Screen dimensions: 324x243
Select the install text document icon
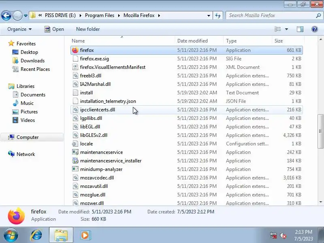tap(75, 93)
